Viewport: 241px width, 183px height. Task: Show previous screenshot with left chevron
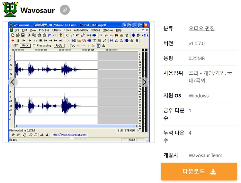(x=13, y=82)
